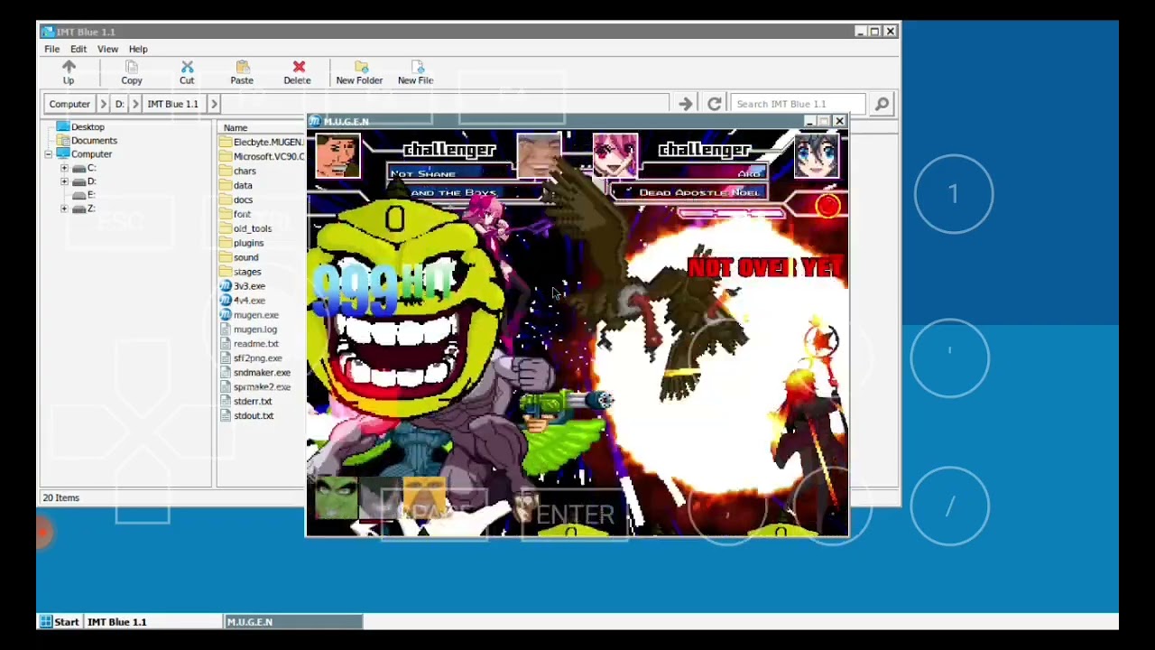The width and height of the screenshot is (1155, 650).
Task: Create a New Folder from toolbar
Action: pos(359,73)
